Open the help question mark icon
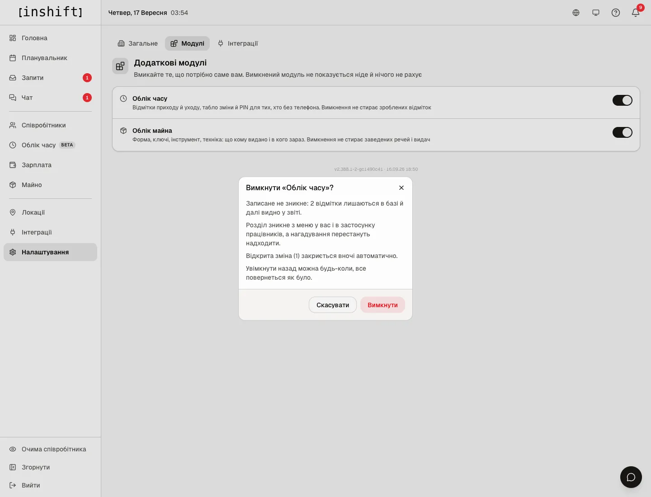Screen dimensions: 651x497 tap(616, 13)
